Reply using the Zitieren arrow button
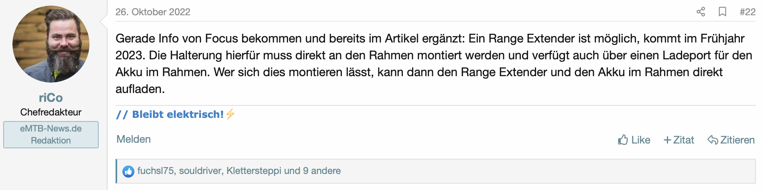Viewport: 764px width, 190px height. [x=731, y=140]
